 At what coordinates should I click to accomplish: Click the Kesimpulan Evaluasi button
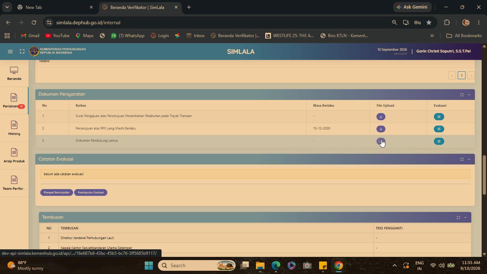(91, 192)
